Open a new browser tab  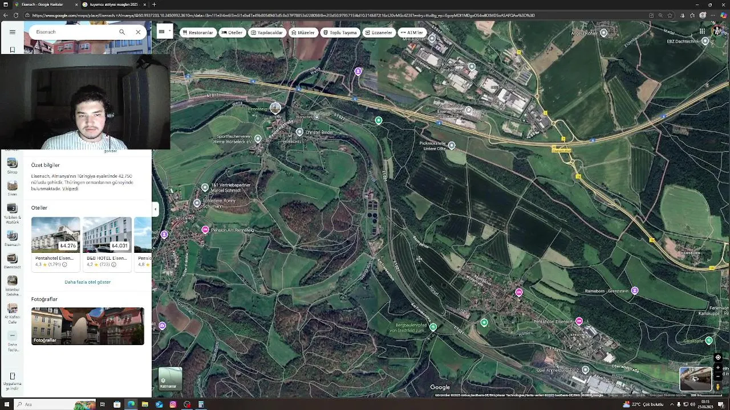coord(154,5)
